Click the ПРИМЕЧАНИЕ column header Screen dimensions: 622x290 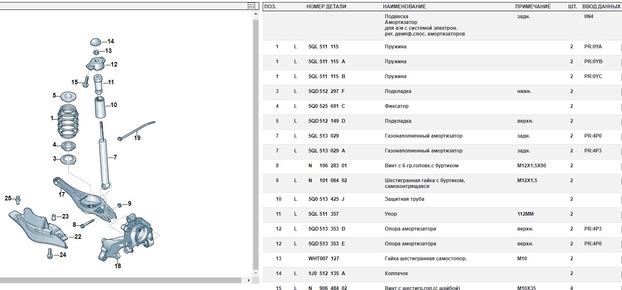pyautogui.click(x=533, y=7)
